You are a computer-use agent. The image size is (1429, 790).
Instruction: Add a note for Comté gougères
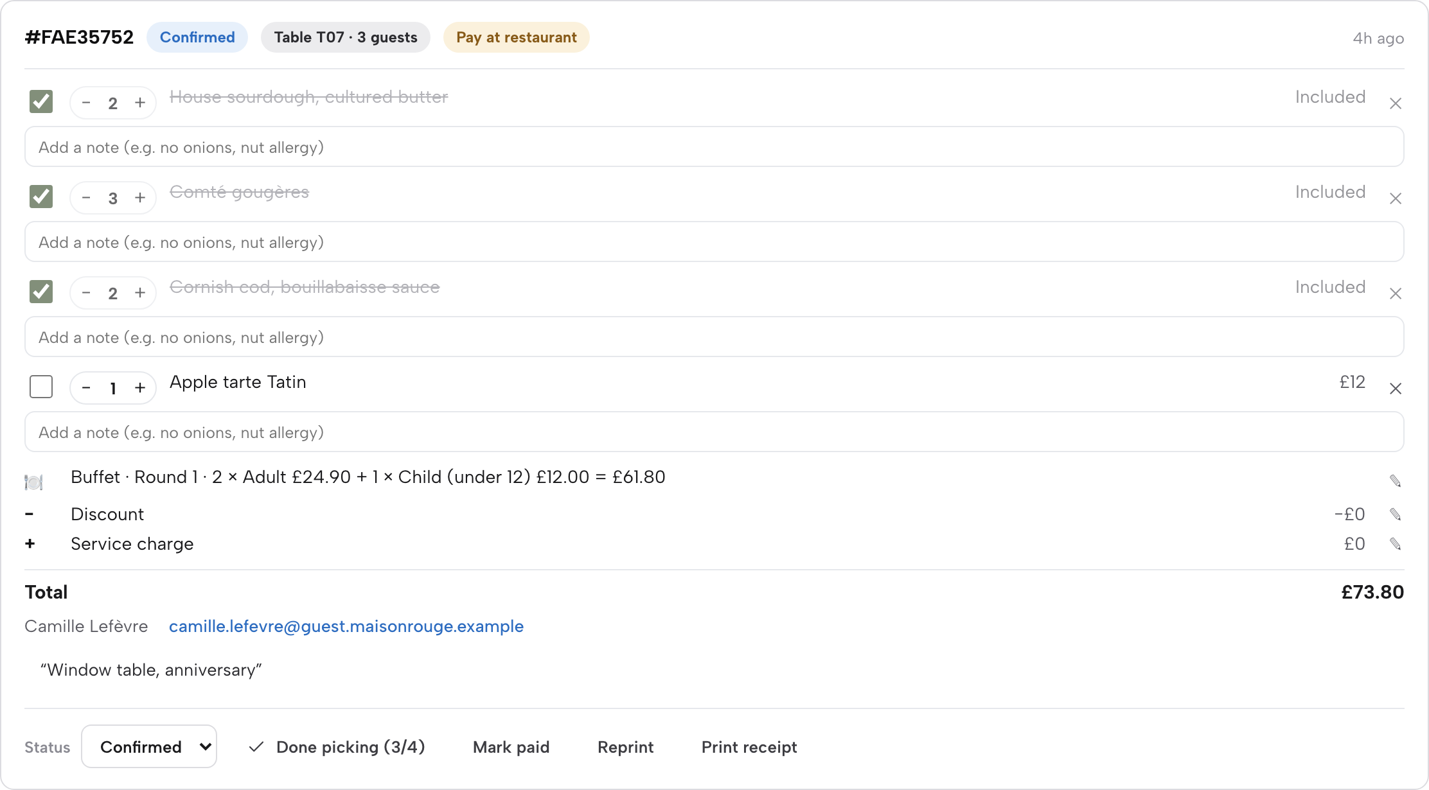point(714,241)
